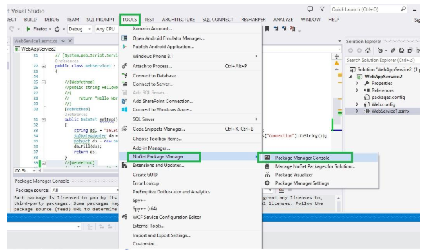This screenshot has height=250, width=427.
Task: Open the Package source All dropdown
Action: click(117, 190)
